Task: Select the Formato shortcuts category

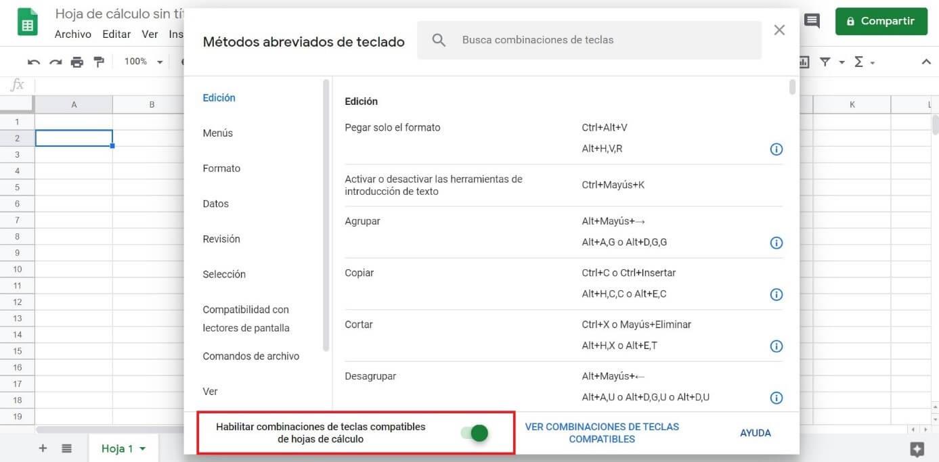Action: pyautogui.click(x=221, y=168)
